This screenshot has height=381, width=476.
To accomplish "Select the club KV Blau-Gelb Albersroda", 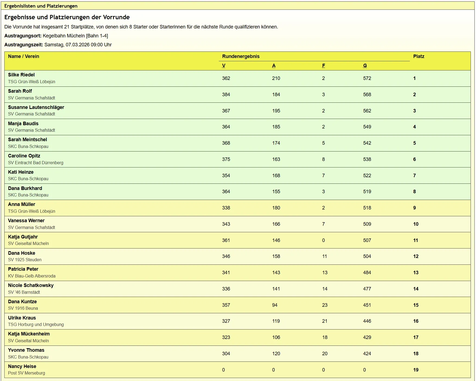I will (32, 276).
